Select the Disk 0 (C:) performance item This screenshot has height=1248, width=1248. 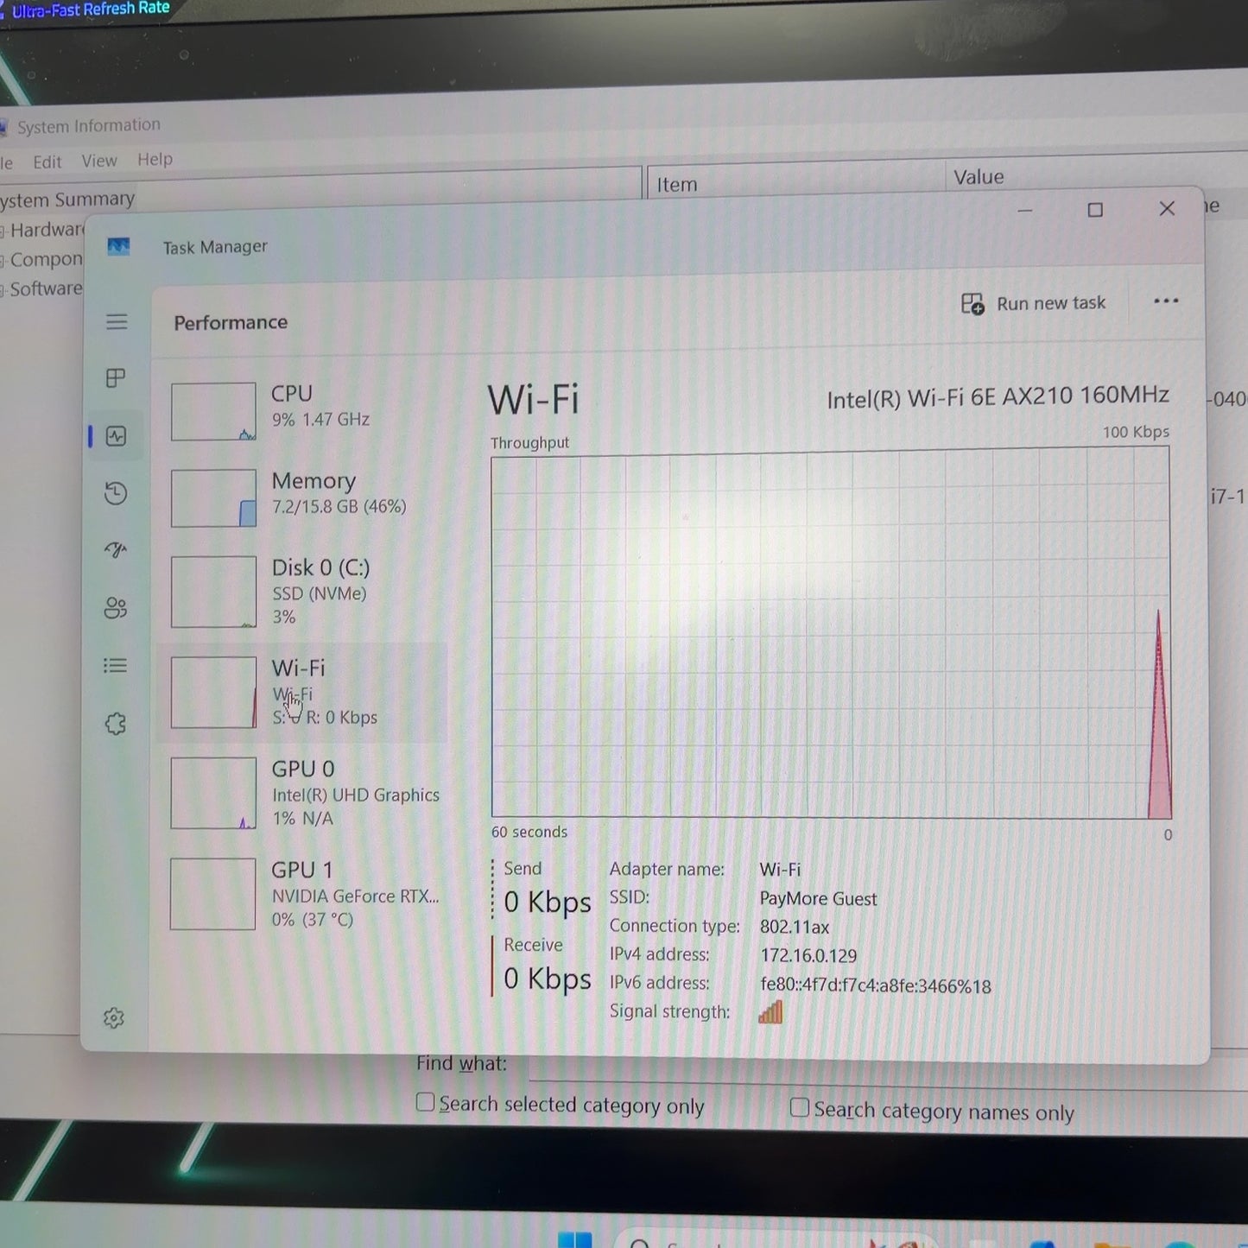coord(302,592)
